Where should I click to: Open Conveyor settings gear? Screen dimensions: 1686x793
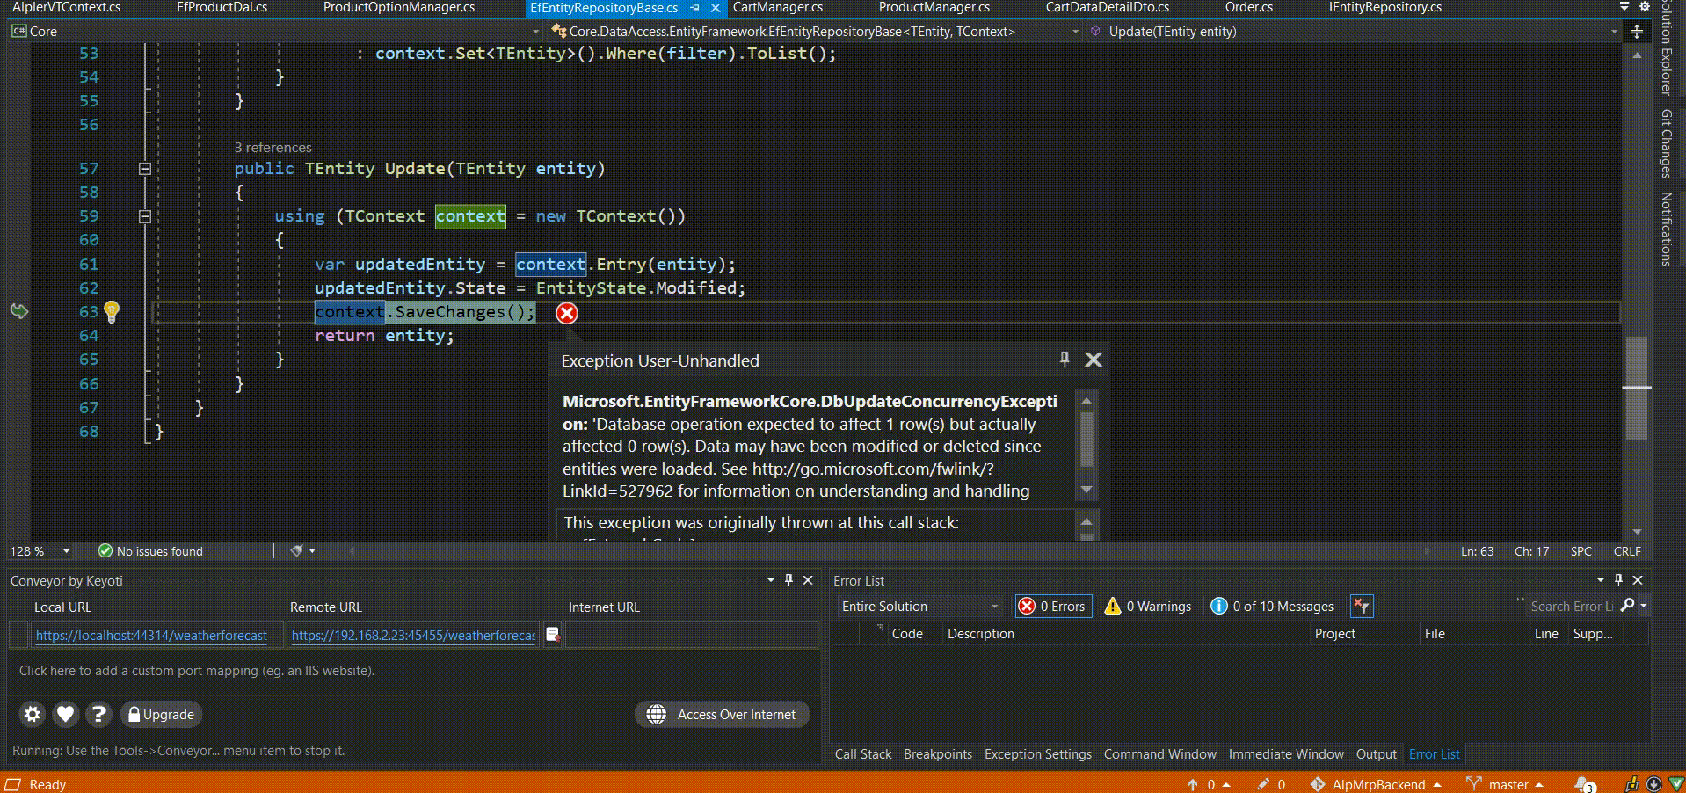click(33, 714)
